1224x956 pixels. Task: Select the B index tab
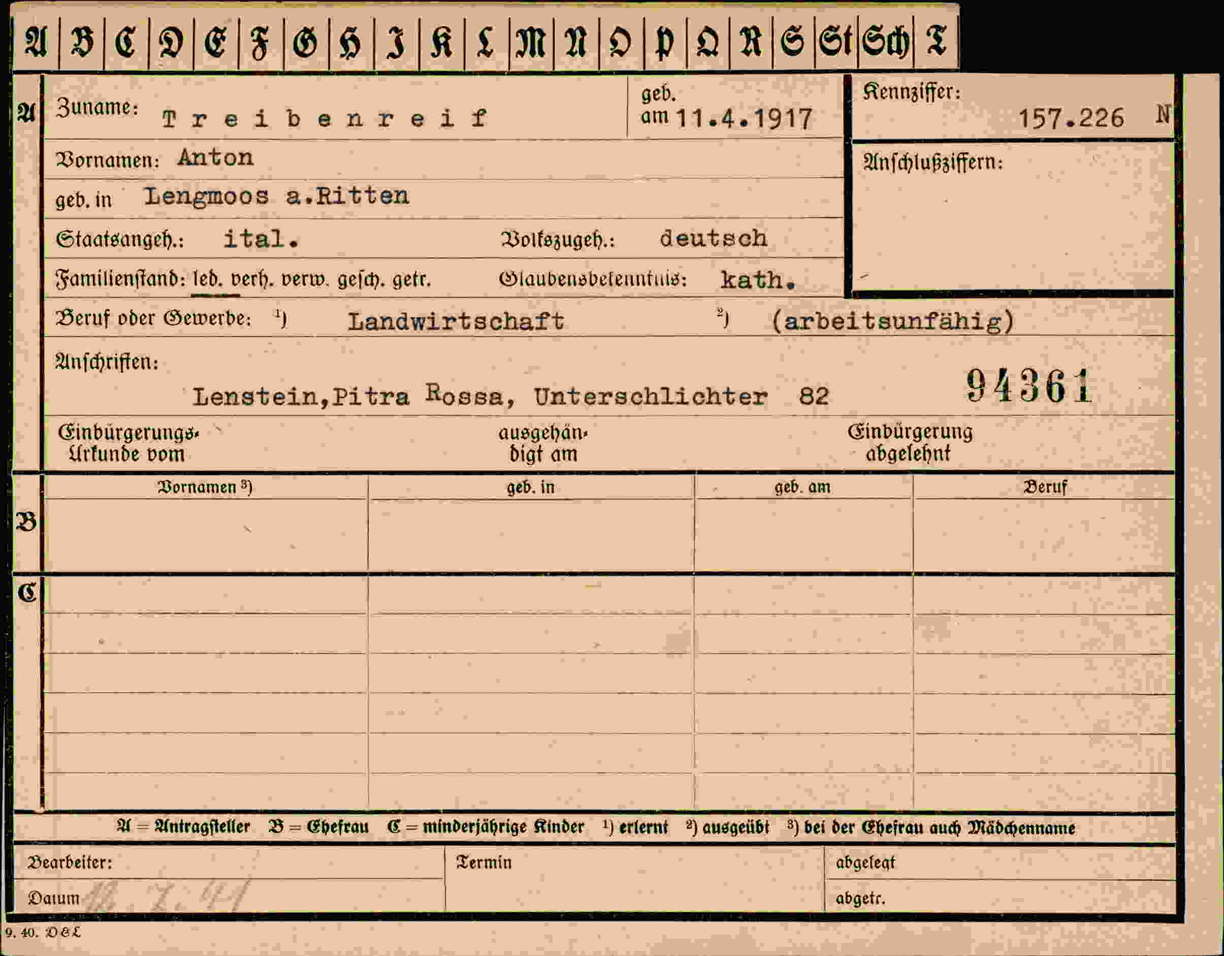pyautogui.click(x=81, y=43)
